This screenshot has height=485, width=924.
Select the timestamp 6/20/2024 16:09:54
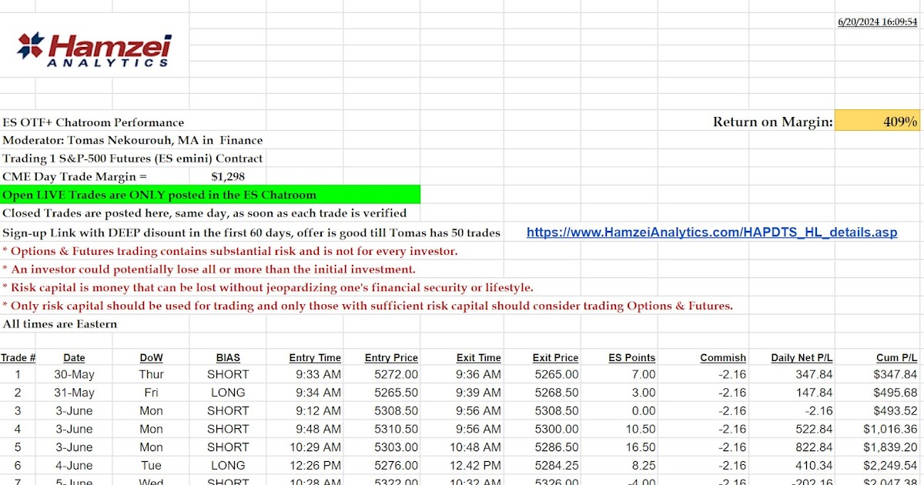pos(877,22)
